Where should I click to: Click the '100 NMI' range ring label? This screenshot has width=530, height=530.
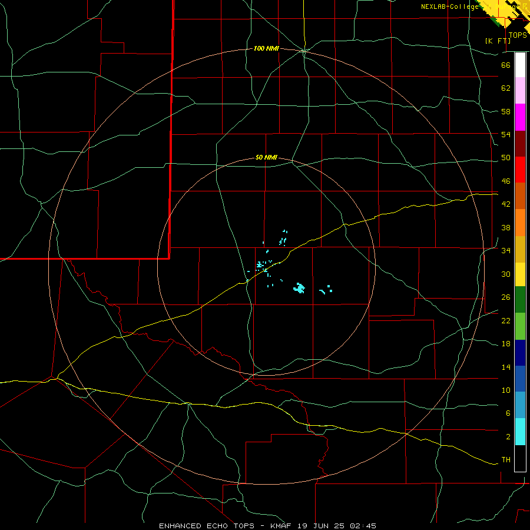[266, 49]
